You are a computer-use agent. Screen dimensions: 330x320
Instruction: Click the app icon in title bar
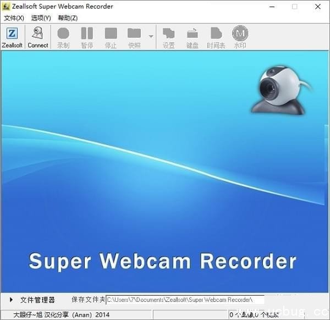click(8, 6)
